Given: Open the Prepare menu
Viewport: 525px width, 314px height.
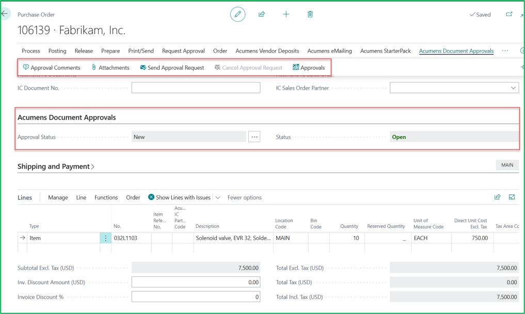Looking at the screenshot, I should [x=110, y=51].
